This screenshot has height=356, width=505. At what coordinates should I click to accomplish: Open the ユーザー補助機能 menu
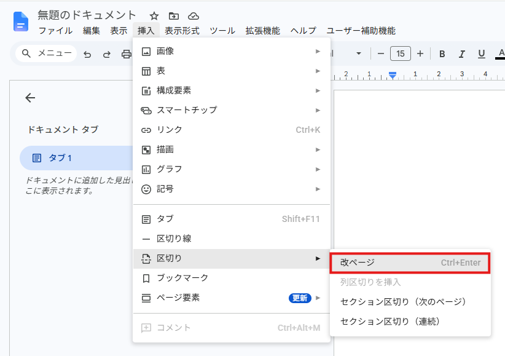pos(361,31)
